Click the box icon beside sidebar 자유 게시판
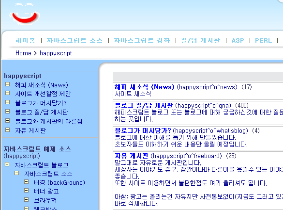283x210 pixels. pos(7,129)
